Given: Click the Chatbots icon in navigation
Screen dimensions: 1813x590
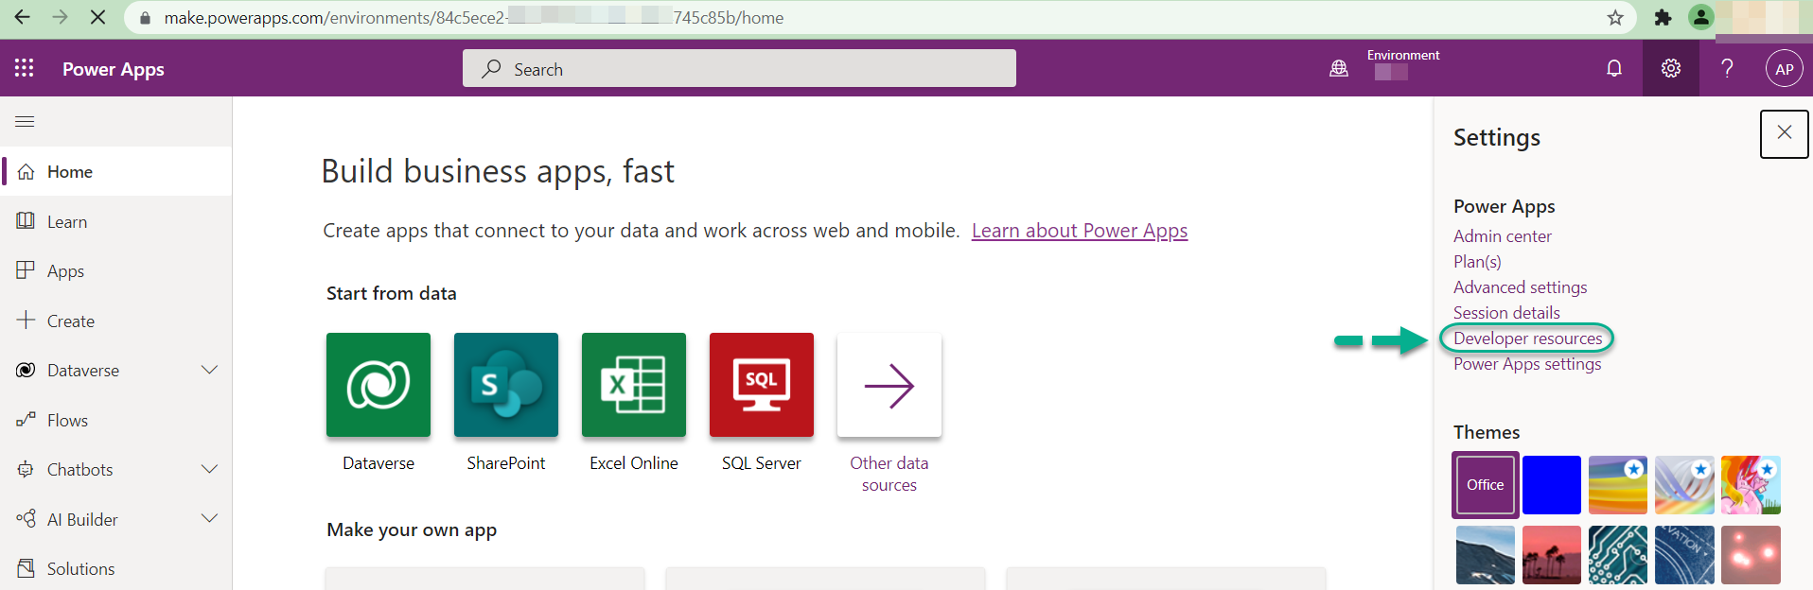Looking at the screenshot, I should click(26, 469).
